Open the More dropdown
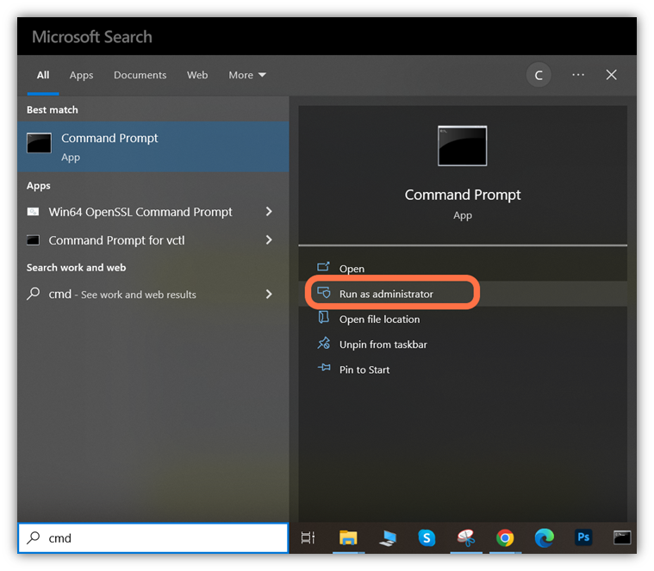 247,75
